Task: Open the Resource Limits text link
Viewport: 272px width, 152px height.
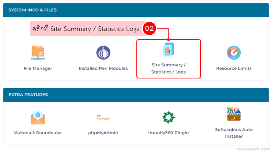Action: coord(233,68)
